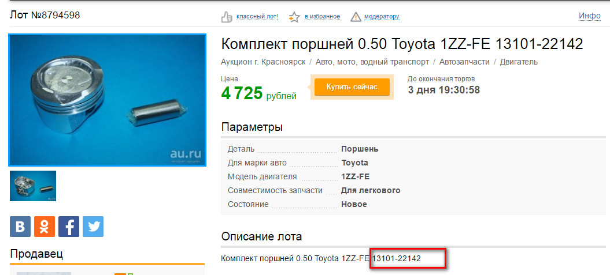The height and width of the screenshot is (275, 610).
Task: Click the star favorites icon
Action: pos(294,17)
